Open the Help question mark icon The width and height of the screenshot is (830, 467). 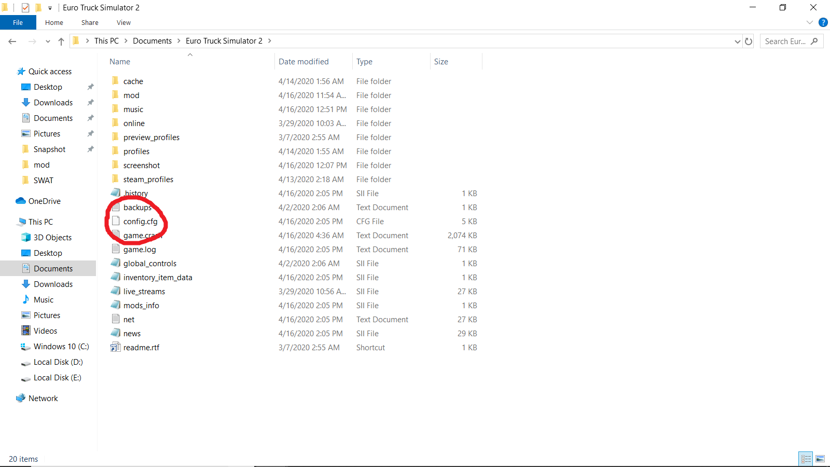tap(823, 22)
